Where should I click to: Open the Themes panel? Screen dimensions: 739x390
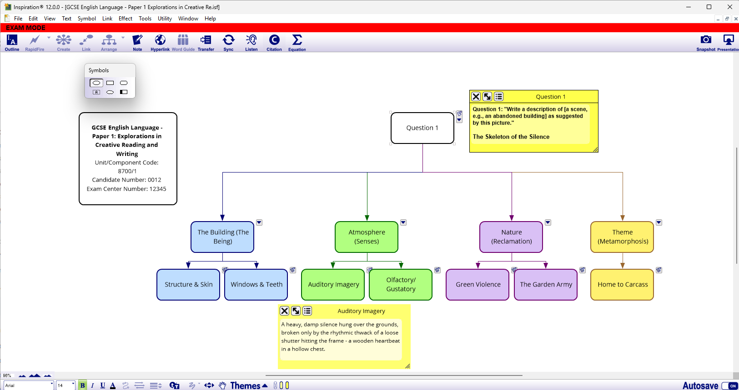tap(249, 385)
